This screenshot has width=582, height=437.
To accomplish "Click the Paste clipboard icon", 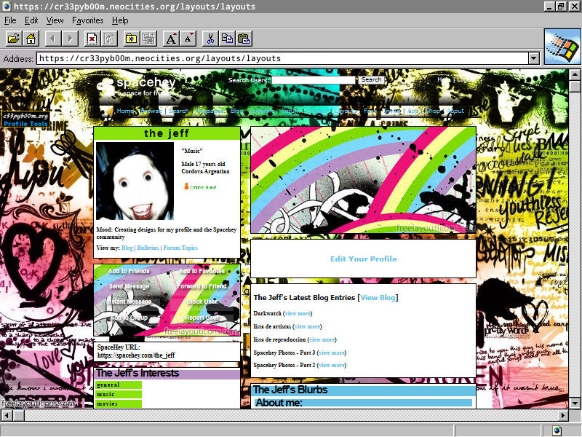I will [x=244, y=39].
